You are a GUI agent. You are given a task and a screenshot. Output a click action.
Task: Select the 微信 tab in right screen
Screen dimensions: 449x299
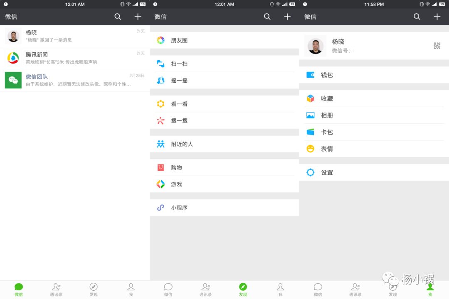[318, 289]
